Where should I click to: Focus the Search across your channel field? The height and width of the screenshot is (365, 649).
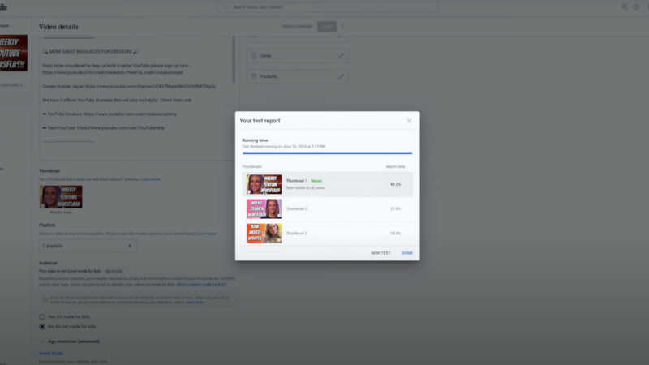tap(328, 7)
